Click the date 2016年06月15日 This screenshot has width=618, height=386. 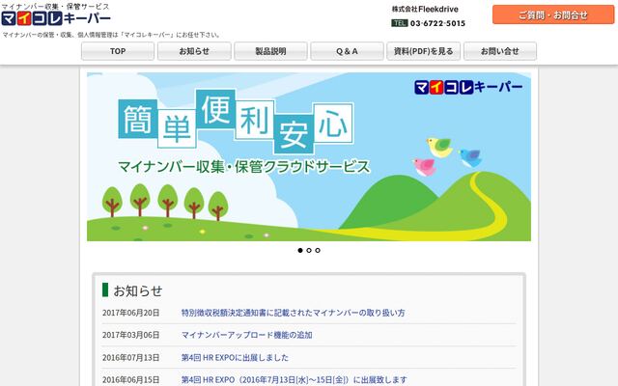(x=131, y=380)
